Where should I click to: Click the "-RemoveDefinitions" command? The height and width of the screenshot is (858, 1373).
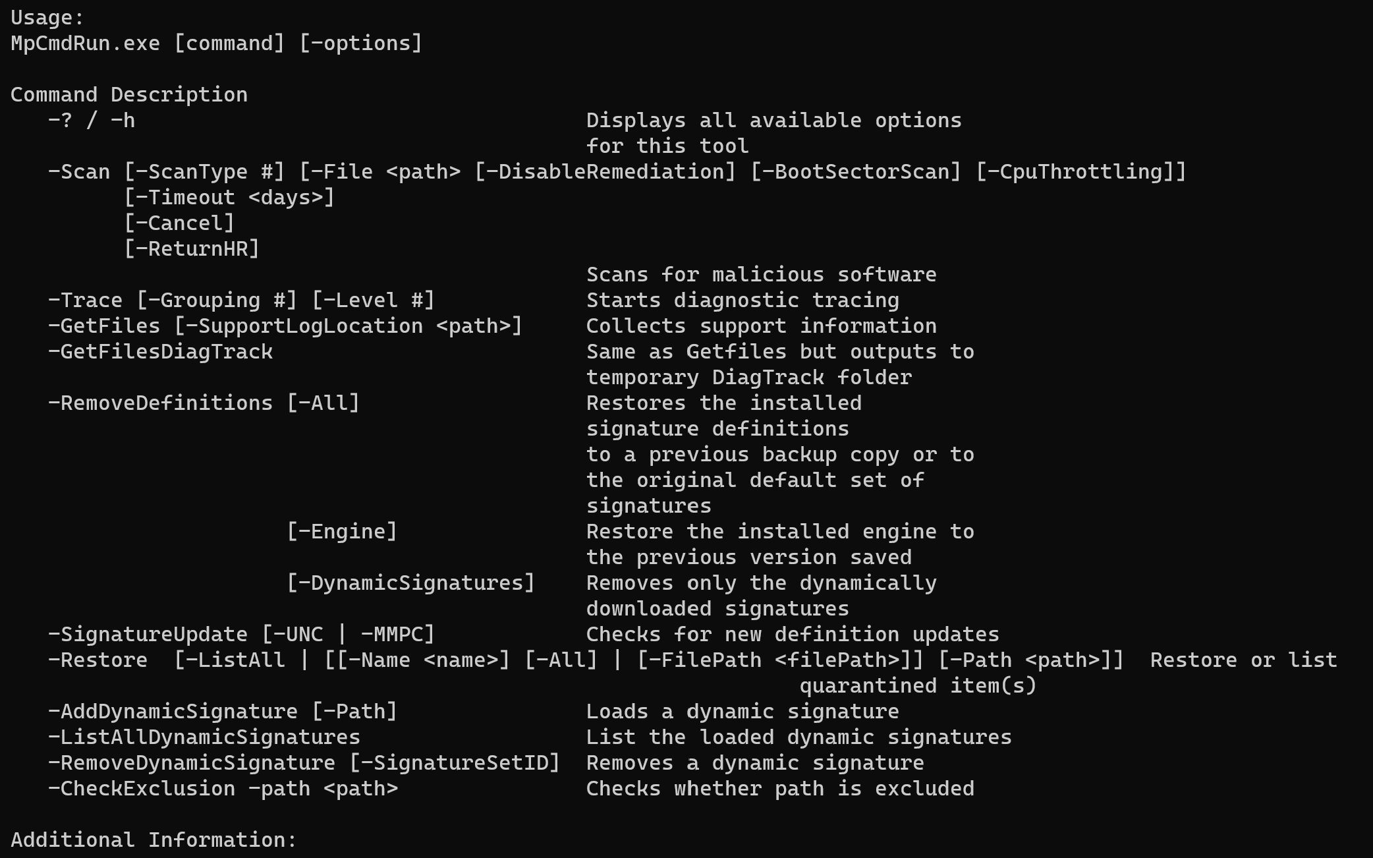pyautogui.click(x=160, y=403)
